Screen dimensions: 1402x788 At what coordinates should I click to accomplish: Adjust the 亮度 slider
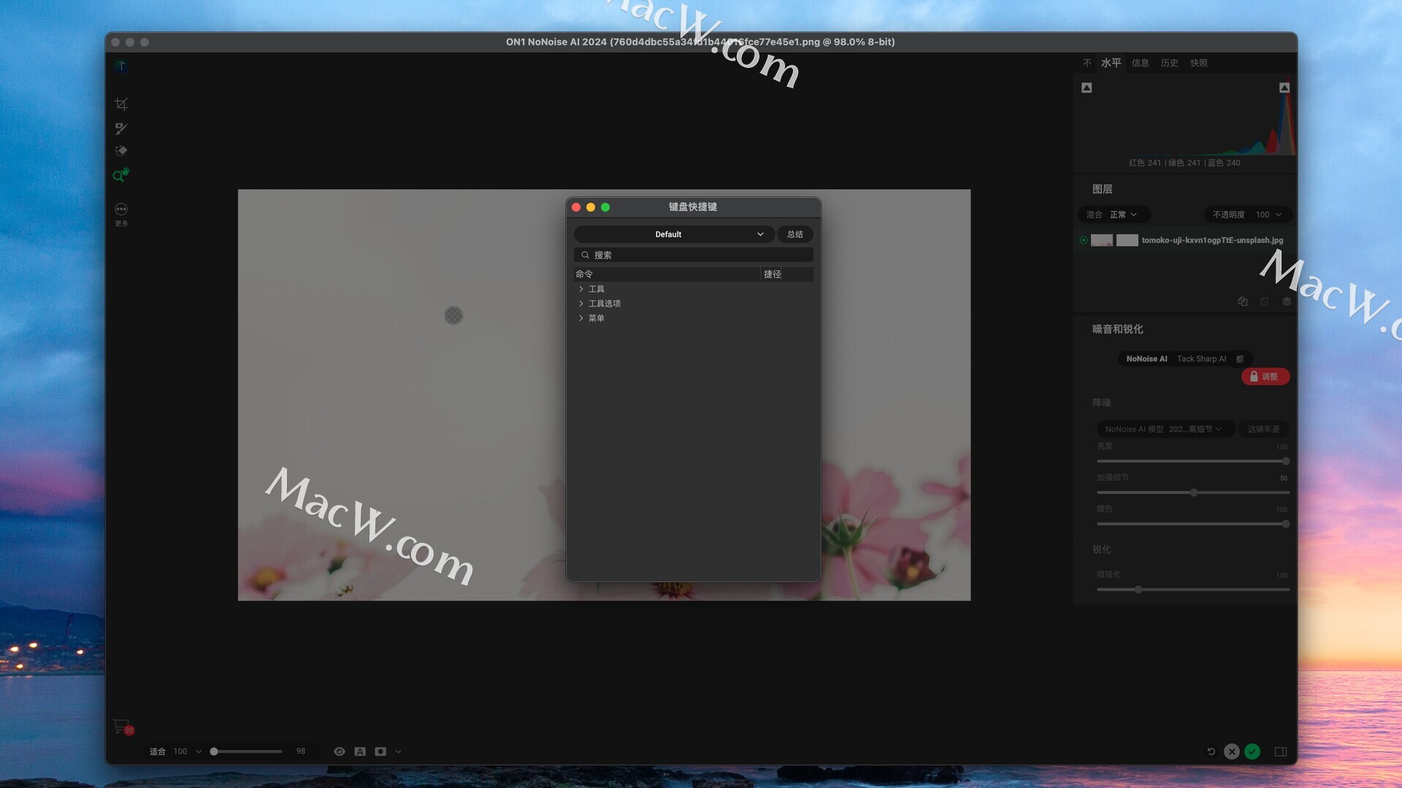click(1192, 461)
